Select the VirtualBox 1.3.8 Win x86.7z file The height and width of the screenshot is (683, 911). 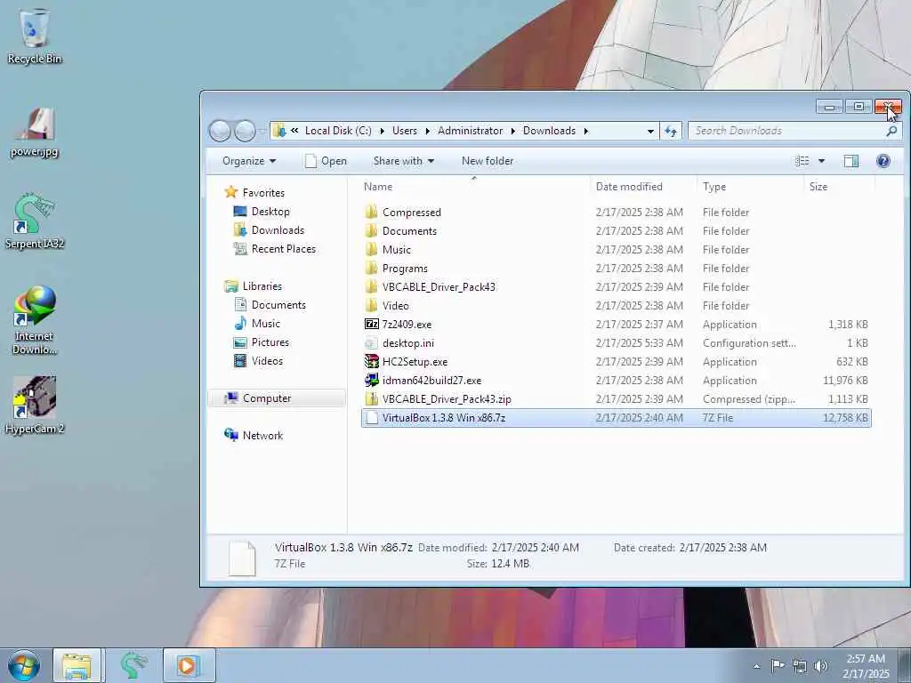tap(616, 418)
